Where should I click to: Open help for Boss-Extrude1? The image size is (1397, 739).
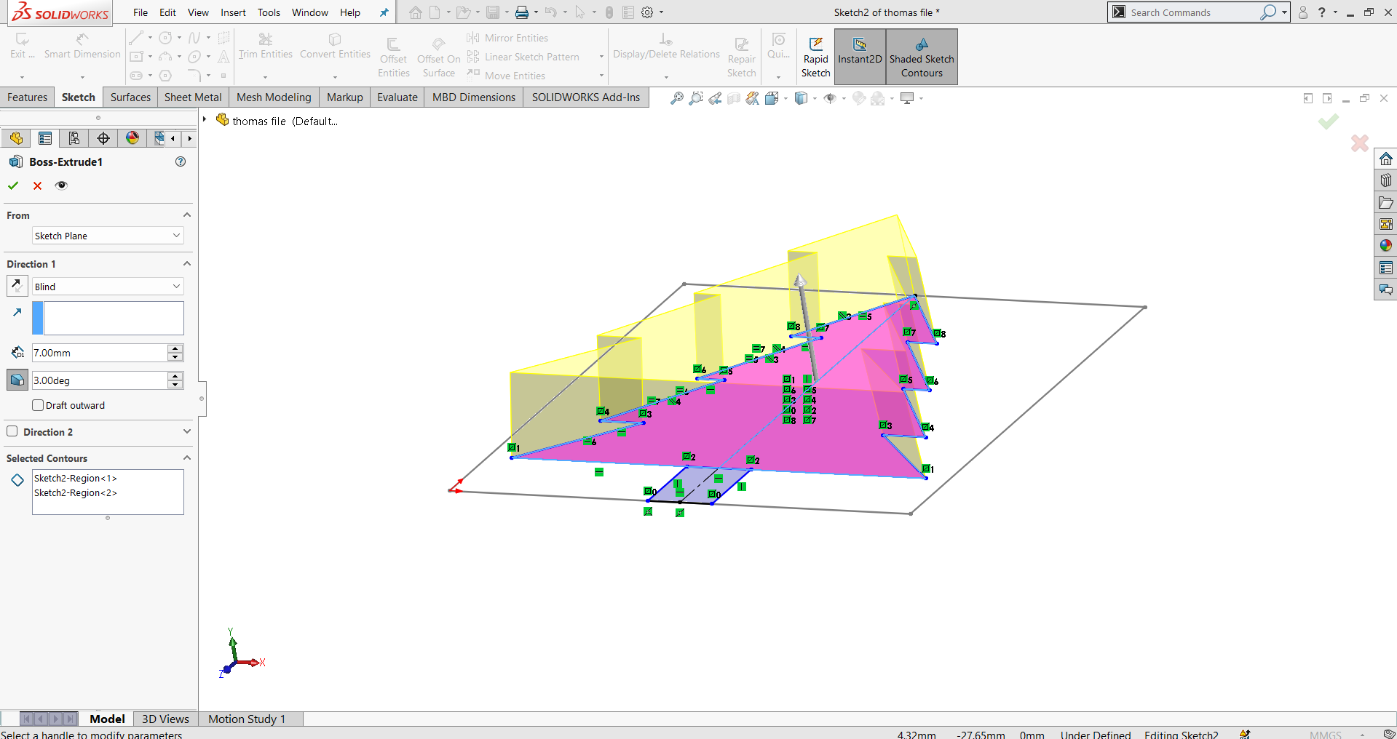click(181, 161)
